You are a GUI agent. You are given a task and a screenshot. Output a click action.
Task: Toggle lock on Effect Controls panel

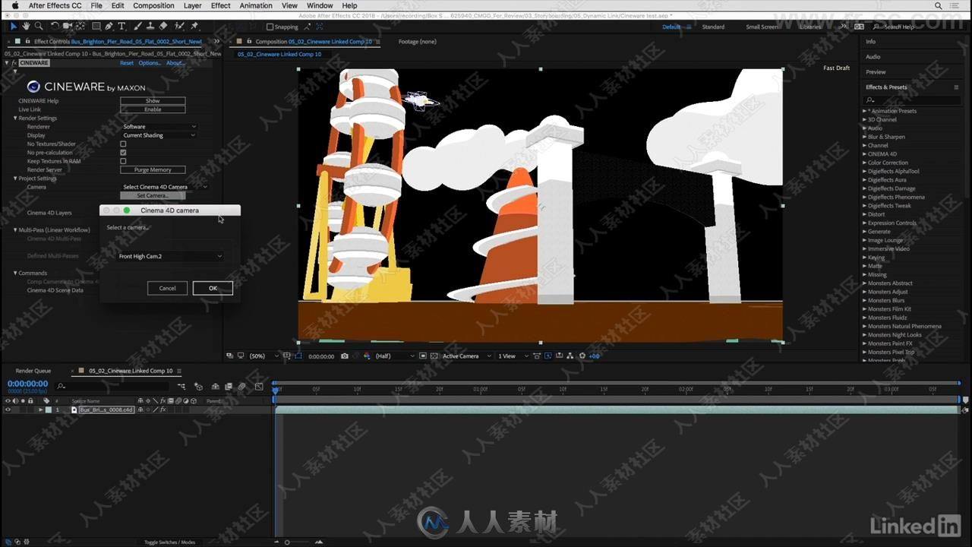click(28, 42)
